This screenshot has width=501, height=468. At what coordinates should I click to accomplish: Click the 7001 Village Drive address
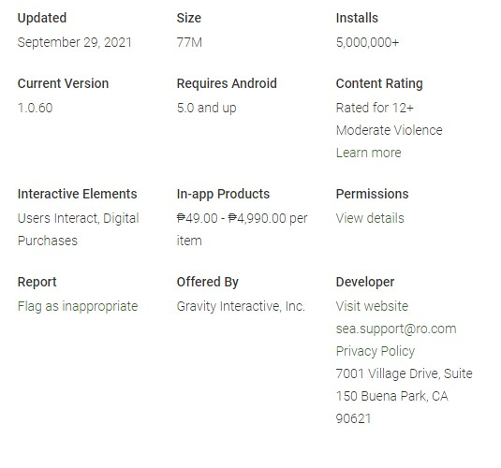click(x=405, y=396)
